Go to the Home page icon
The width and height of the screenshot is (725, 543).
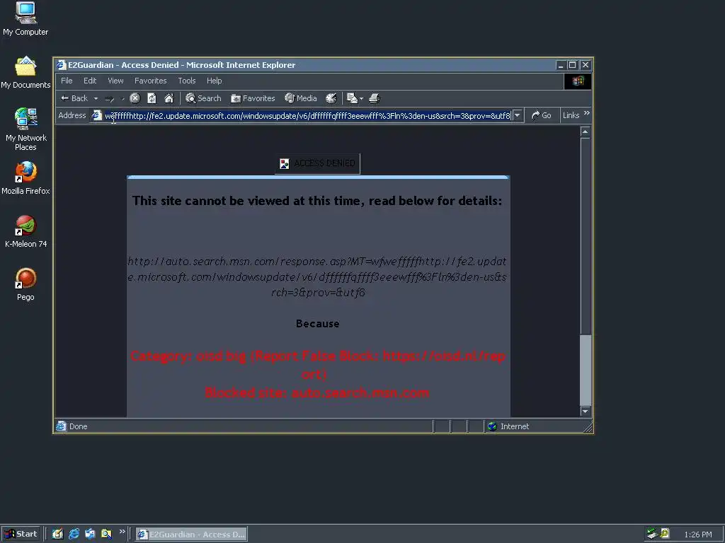[169, 98]
